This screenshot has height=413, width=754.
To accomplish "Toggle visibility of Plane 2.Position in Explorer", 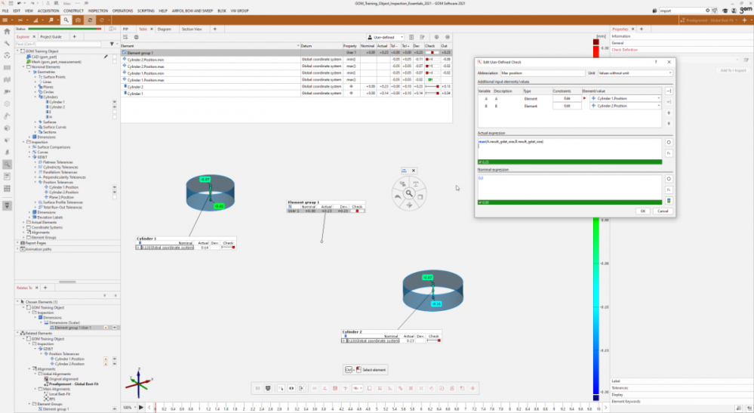I will (115, 197).
